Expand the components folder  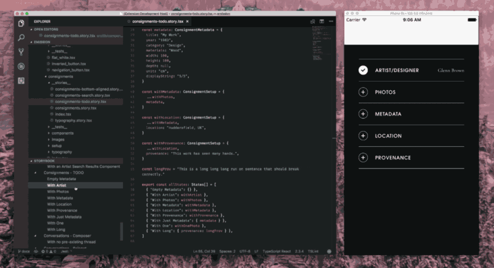click(49, 133)
